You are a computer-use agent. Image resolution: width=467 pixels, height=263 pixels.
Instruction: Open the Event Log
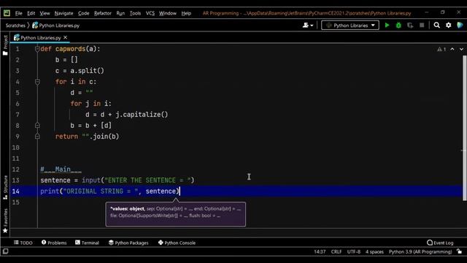(440, 243)
